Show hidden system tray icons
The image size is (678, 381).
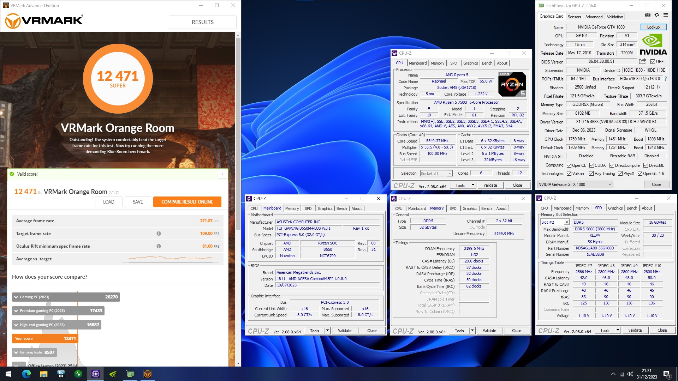(613, 374)
